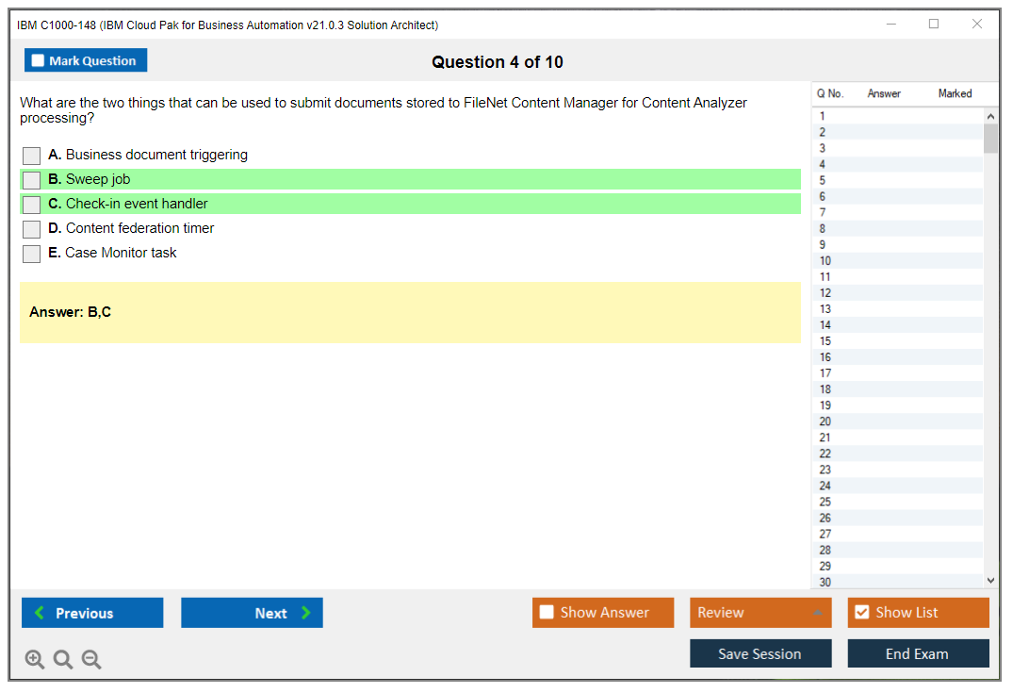This screenshot has height=693, width=1013.
Task: Check option B Sweep job
Action: pyautogui.click(x=32, y=180)
